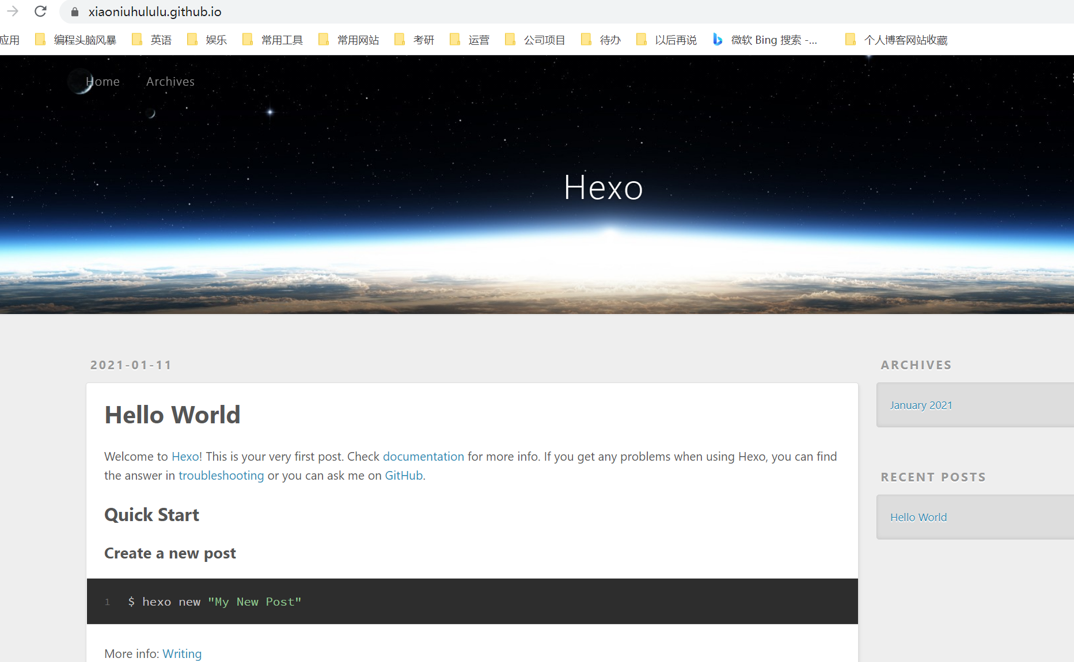Click the Hexo site title
The image size is (1074, 662).
tap(603, 187)
